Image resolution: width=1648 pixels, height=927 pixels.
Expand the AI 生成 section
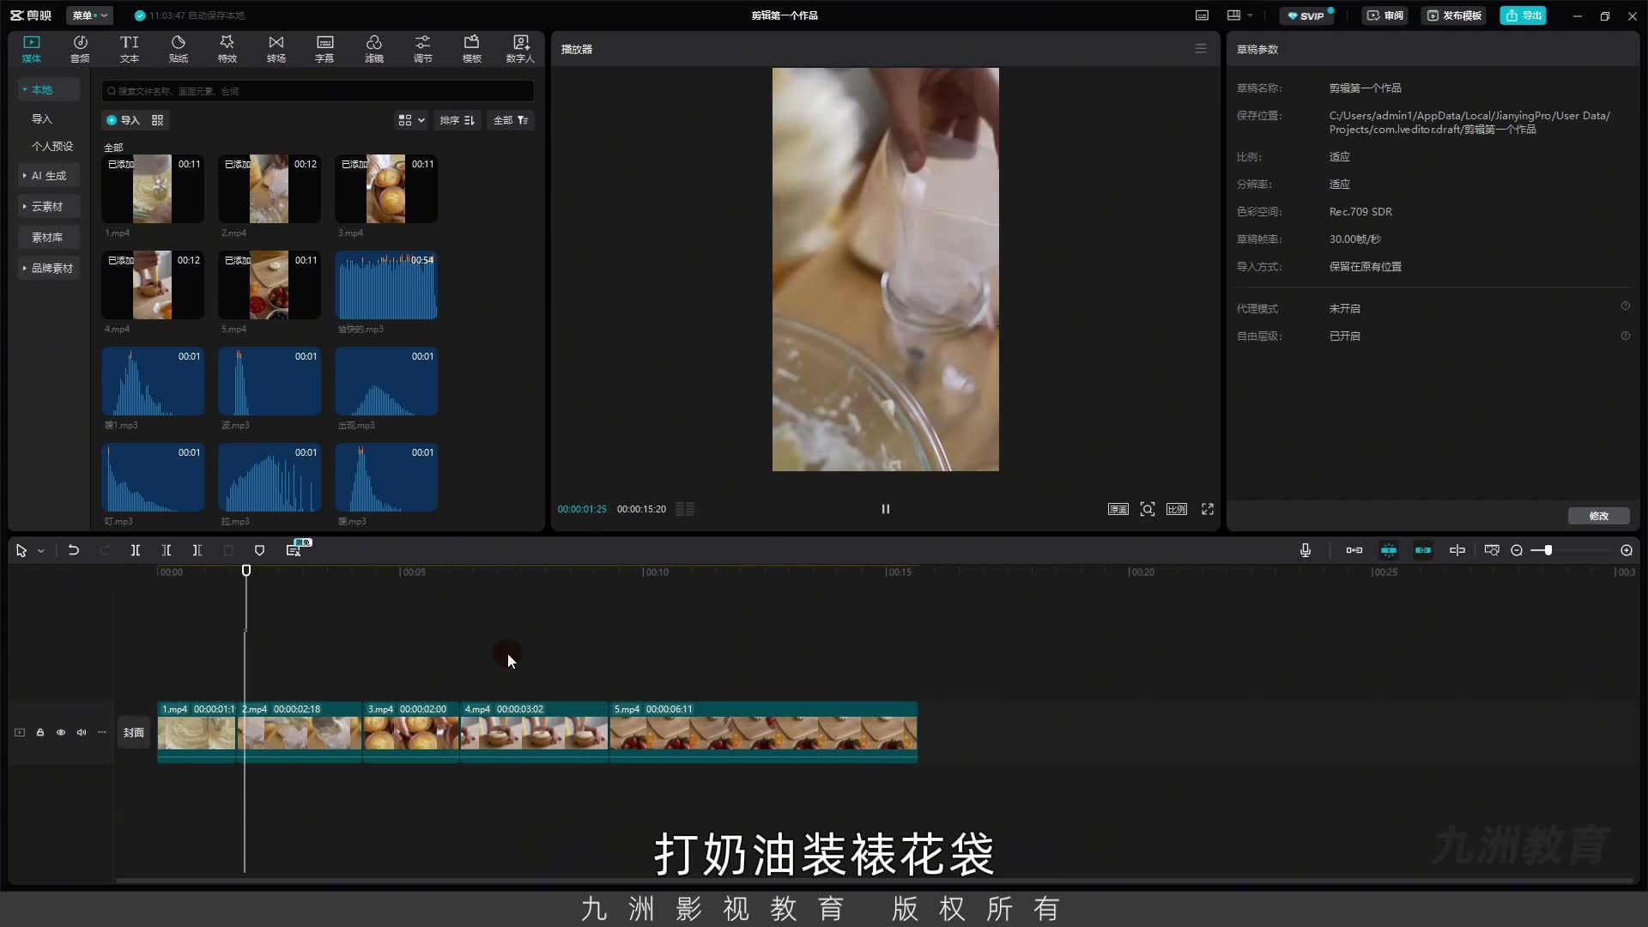(x=49, y=175)
